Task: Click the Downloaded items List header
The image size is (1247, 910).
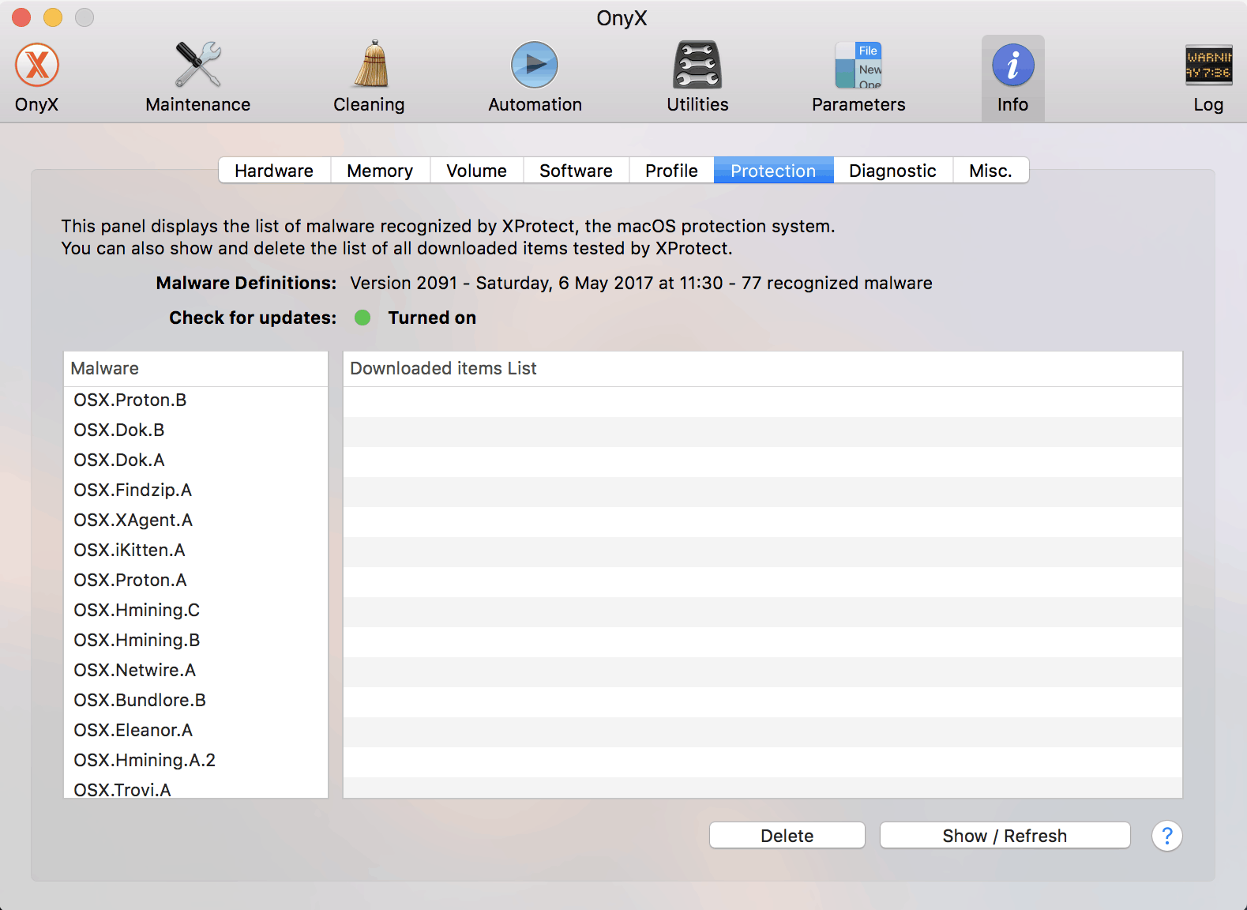Action: click(763, 368)
